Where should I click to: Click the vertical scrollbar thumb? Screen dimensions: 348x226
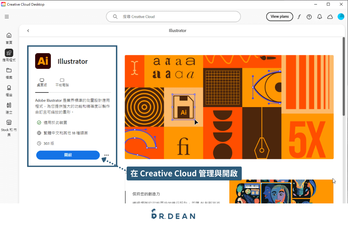pos(343,76)
